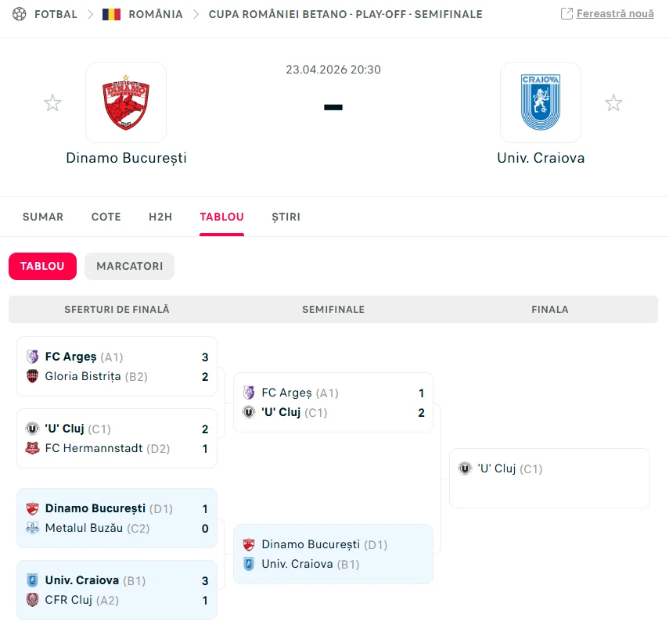
Task: Click the football icon in breadcrumb
Action: point(20,14)
